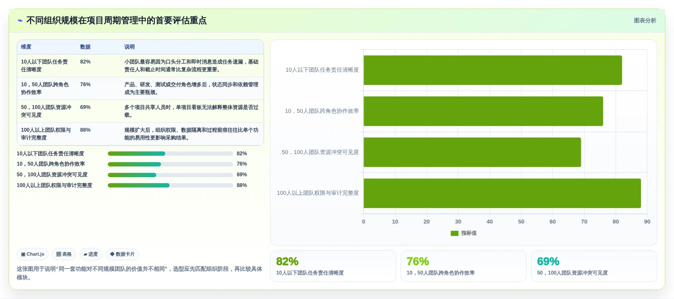Click the chart bar for 50，100人团队资源冲突可见度
Viewport: 674px width, 299px height.
[x=472, y=152]
